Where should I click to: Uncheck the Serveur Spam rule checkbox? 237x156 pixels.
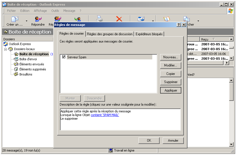coord(64,57)
